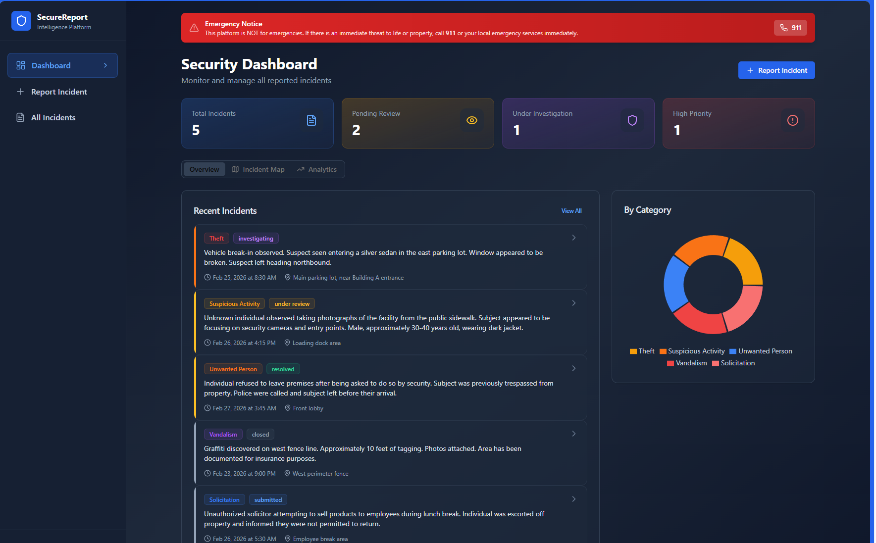Screen dimensions: 876x543
Task: Click the plus icon beside Report Incident in sidebar
Action: click(20, 92)
